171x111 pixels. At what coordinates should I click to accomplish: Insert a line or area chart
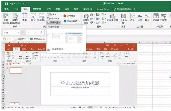92,19
